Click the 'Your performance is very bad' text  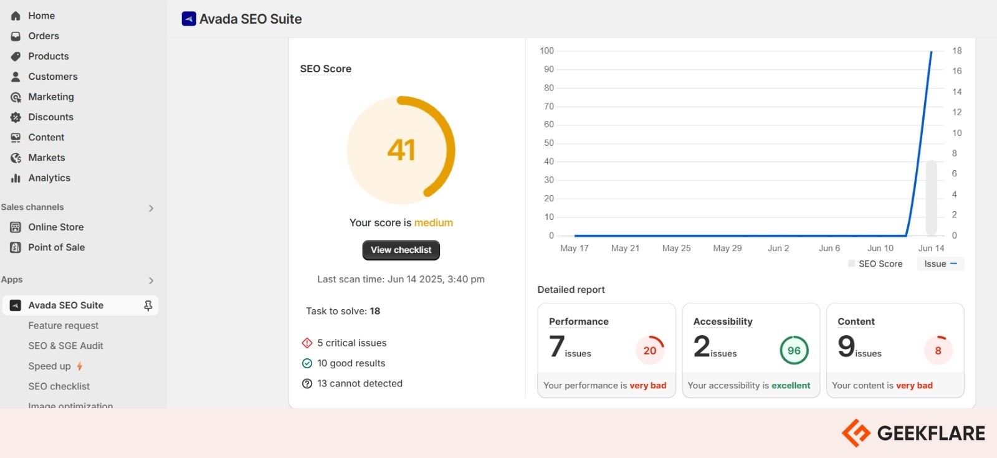pyautogui.click(x=605, y=386)
